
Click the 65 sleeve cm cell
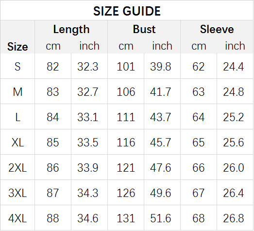[199, 142]
